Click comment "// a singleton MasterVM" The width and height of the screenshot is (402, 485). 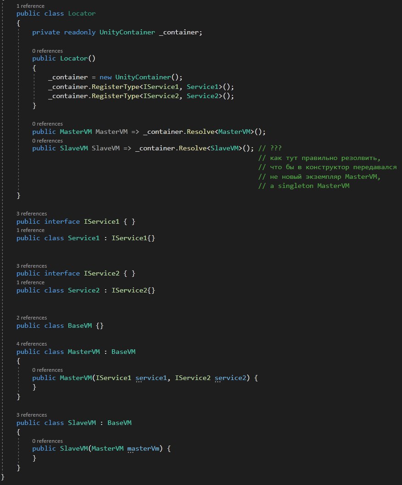click(303, 186)
